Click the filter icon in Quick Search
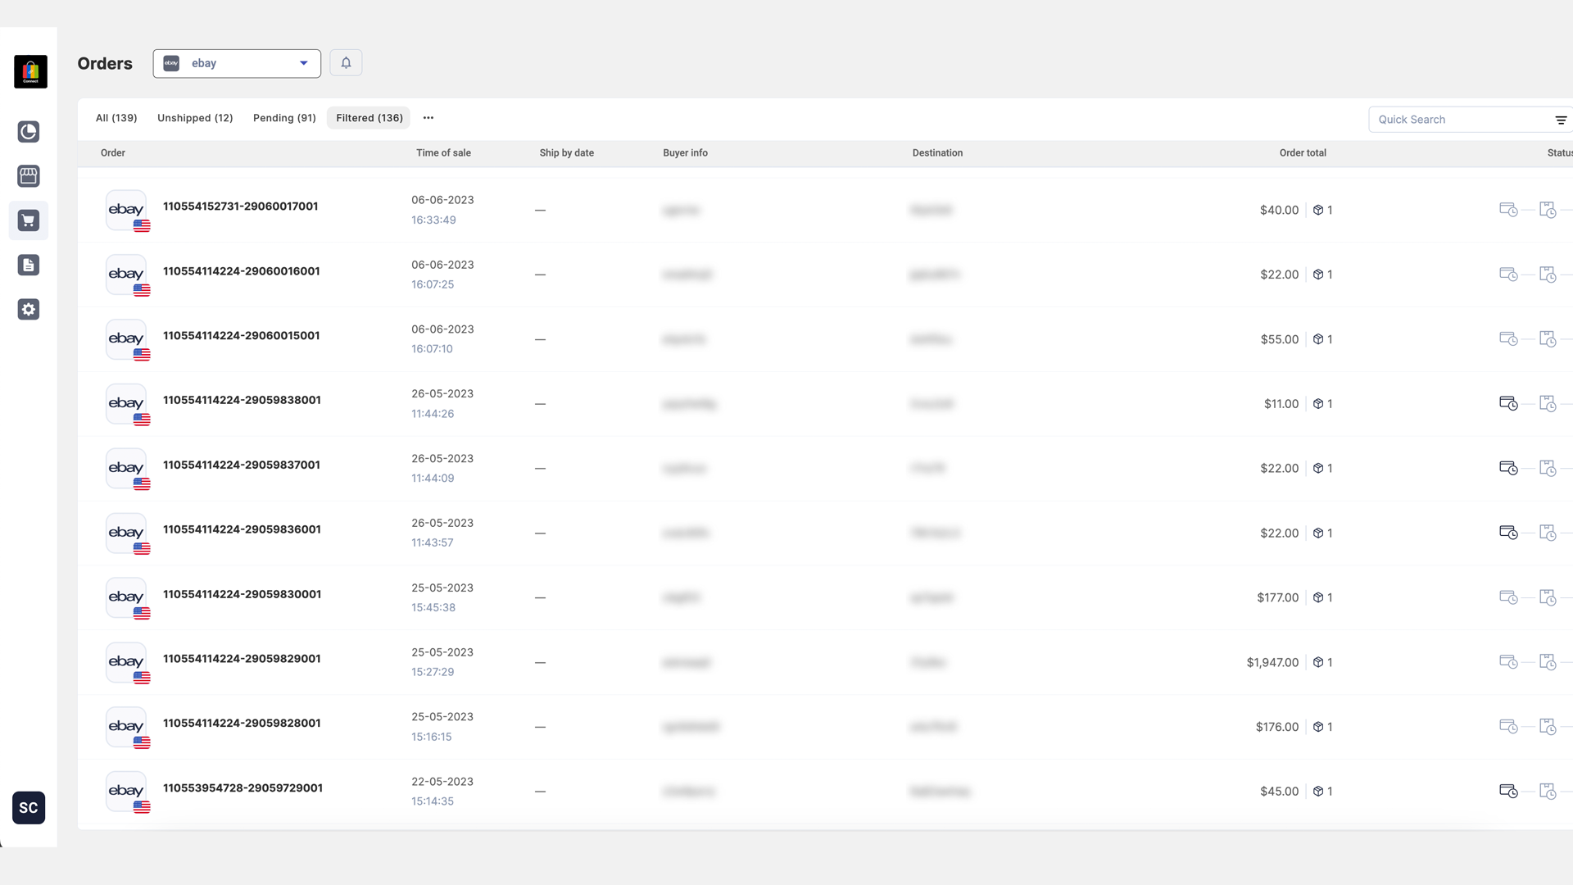Screen dimensions: 1573x885 tap(1561, 120)
